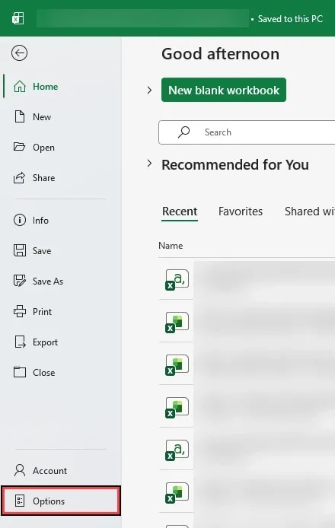Click the Close folder icon
Image resolution: width=335 pixels, height=528 pixels.
point(20,372)
